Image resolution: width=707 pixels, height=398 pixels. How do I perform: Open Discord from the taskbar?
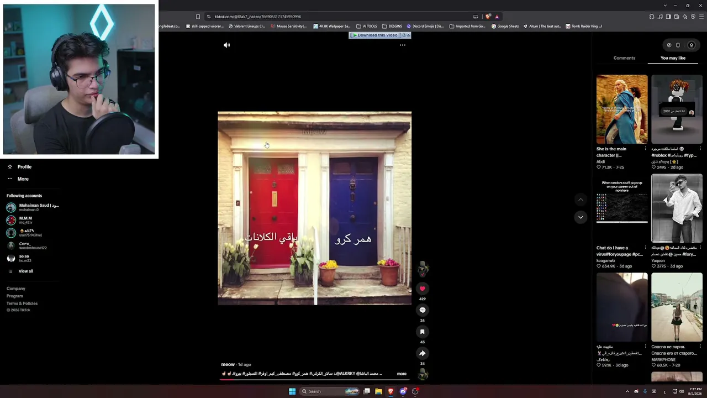(403, 391)
